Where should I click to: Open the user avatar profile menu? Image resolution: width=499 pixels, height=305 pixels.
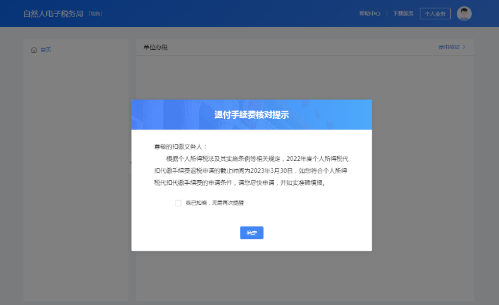click(x=464, y=13)
